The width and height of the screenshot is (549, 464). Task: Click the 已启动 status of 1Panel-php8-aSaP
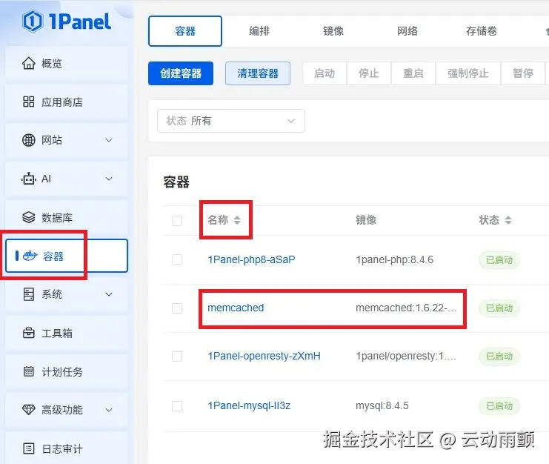499,260
